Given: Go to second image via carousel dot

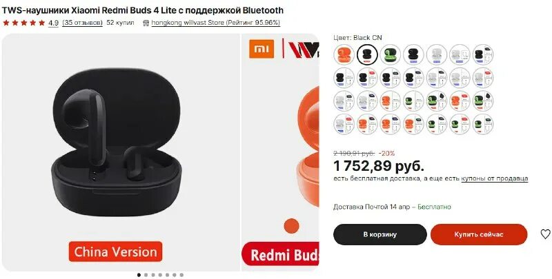Looking at the screenshot, I should (x=146, y=275).
